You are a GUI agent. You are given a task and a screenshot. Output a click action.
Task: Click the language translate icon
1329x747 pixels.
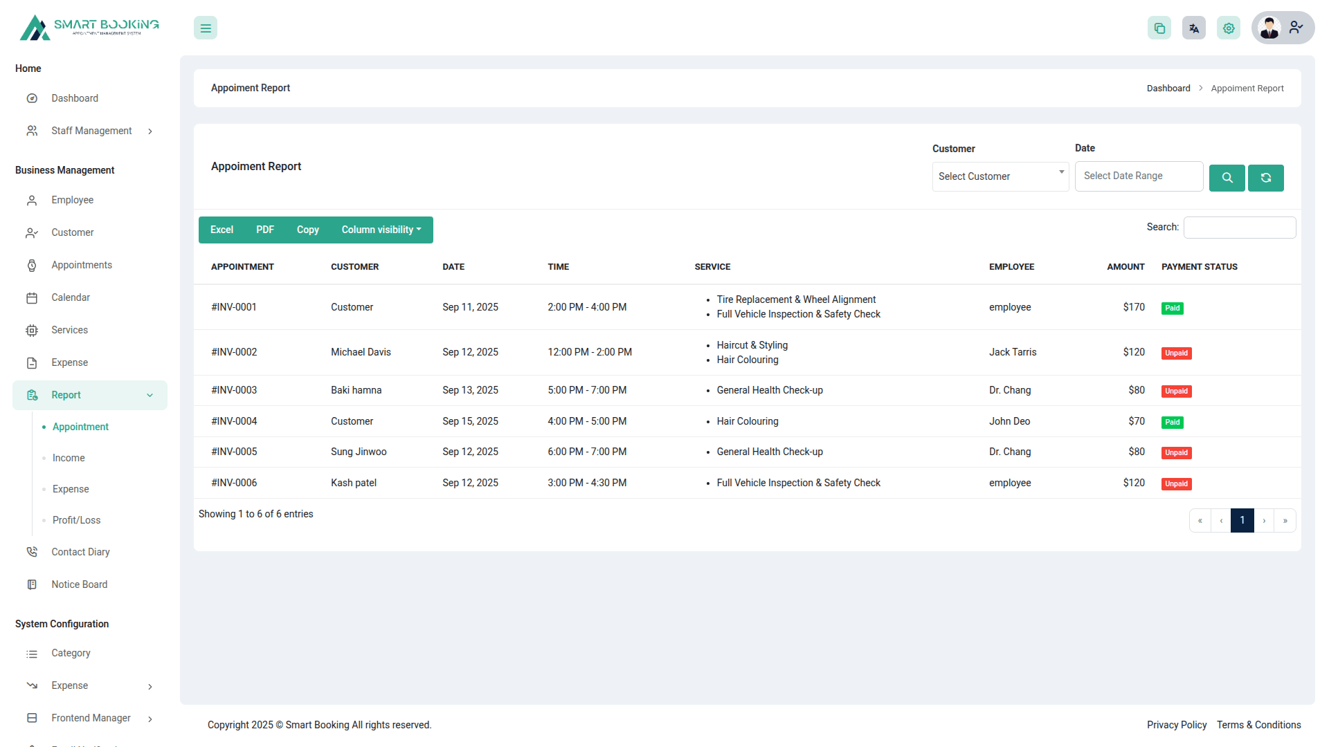[x=1194, y=28]
